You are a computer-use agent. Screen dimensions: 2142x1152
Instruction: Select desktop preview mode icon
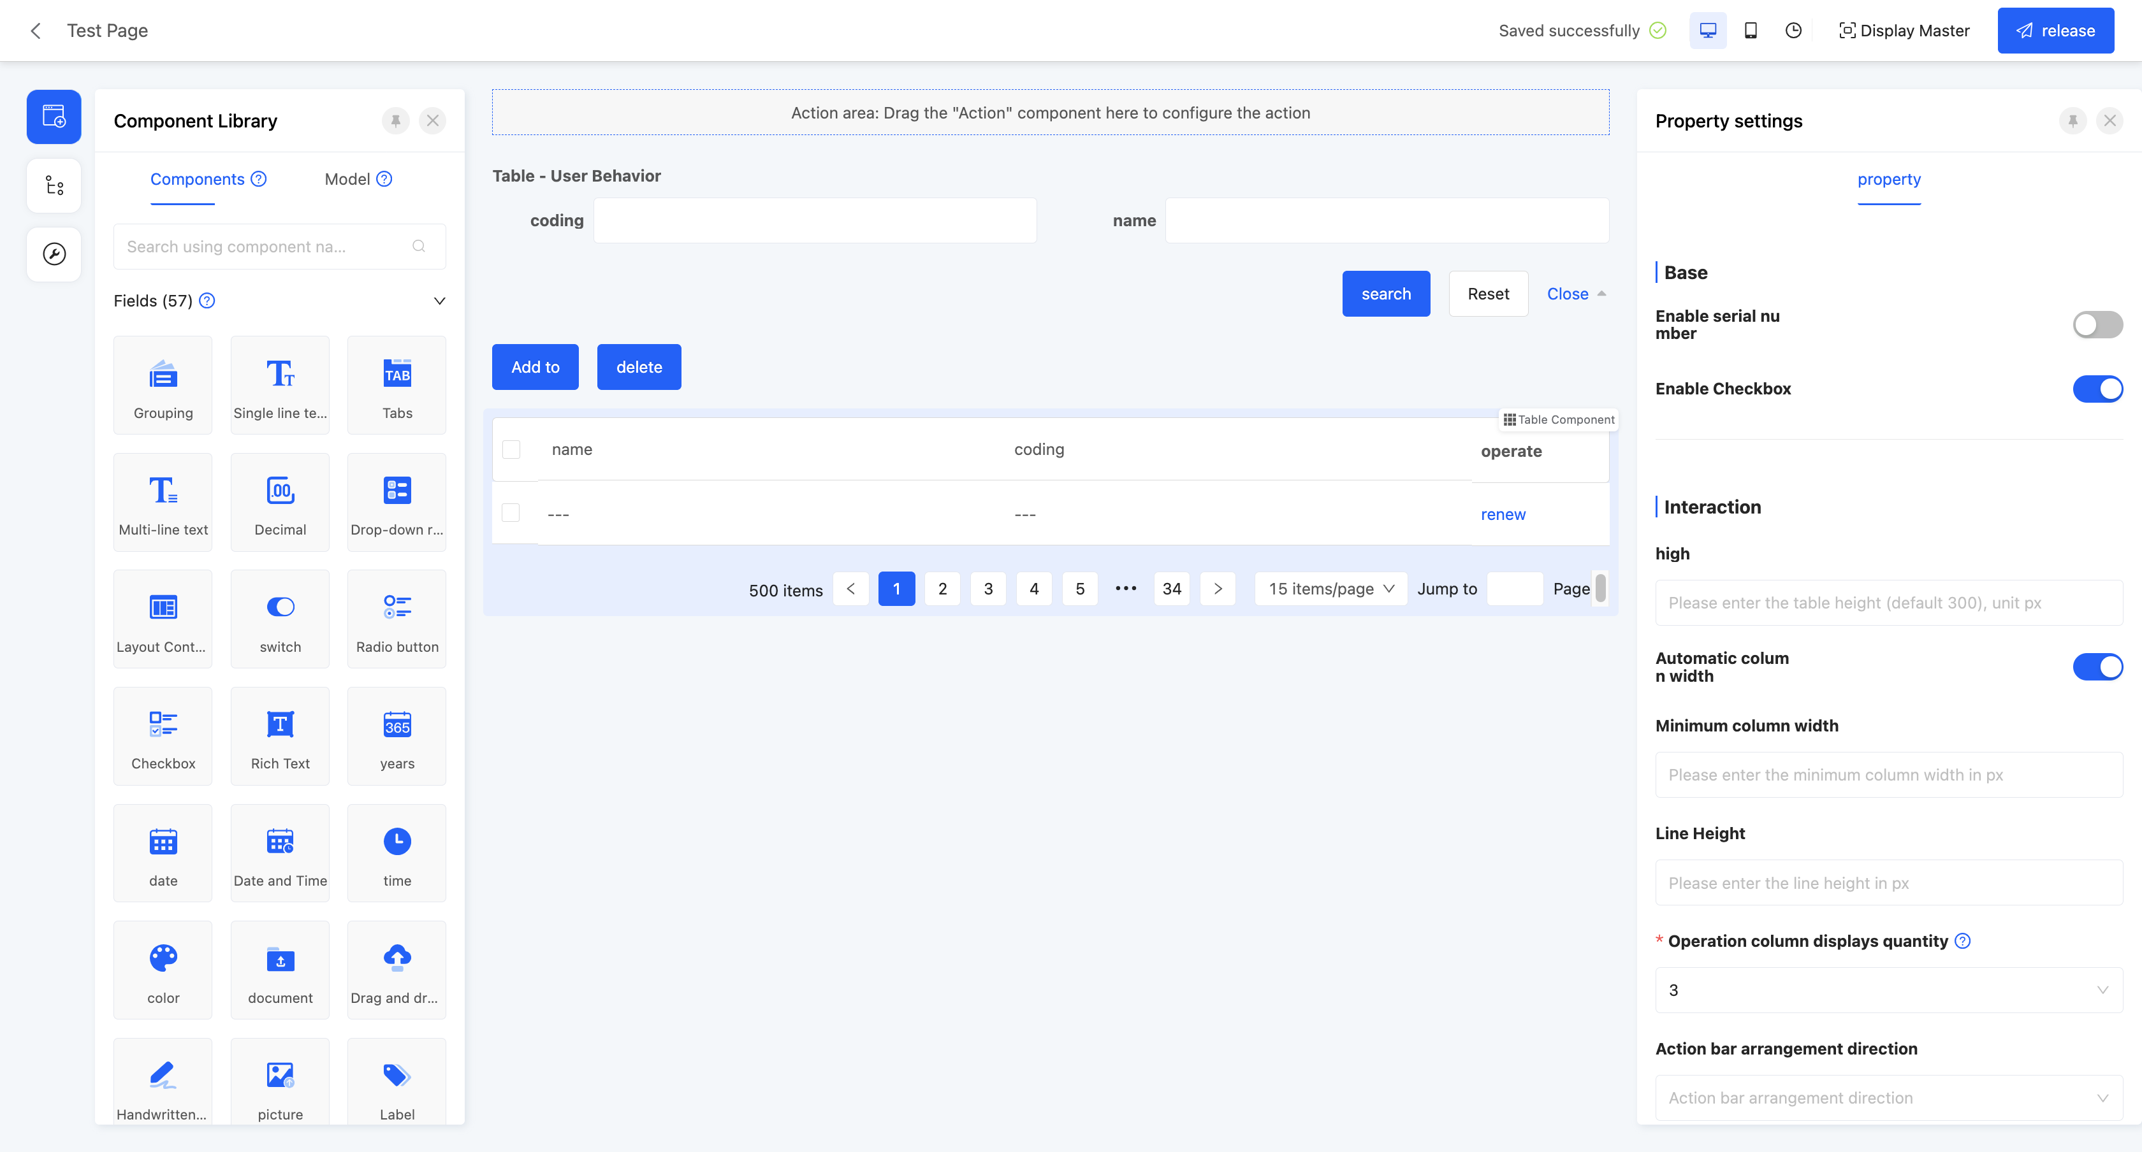pyautogui.click(x=1707, y=31)
